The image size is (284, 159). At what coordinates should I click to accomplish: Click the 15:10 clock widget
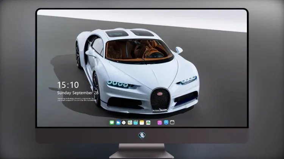tap(68, 85)
